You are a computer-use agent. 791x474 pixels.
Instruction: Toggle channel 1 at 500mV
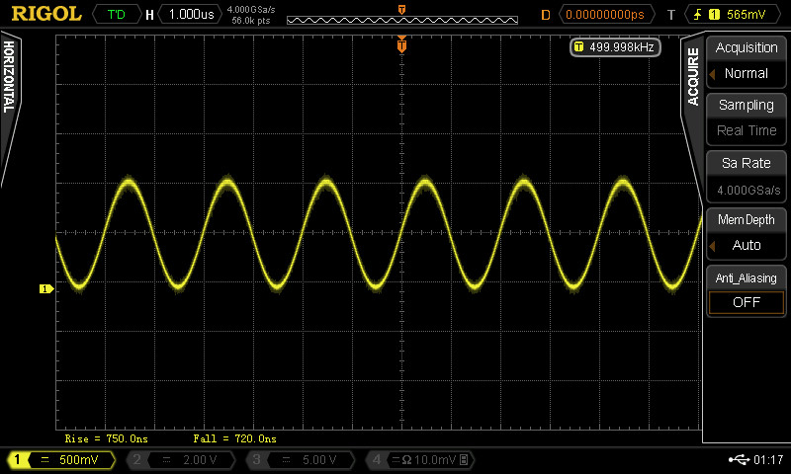coord(61,460)
